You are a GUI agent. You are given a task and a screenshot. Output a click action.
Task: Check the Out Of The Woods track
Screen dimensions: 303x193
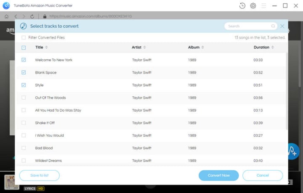point(24,98)
